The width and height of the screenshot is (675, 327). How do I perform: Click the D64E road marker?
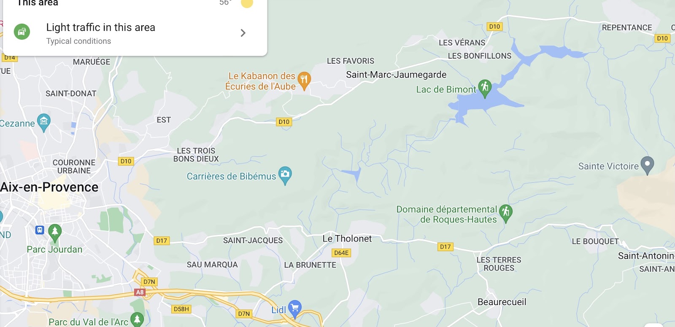point(341,253)
